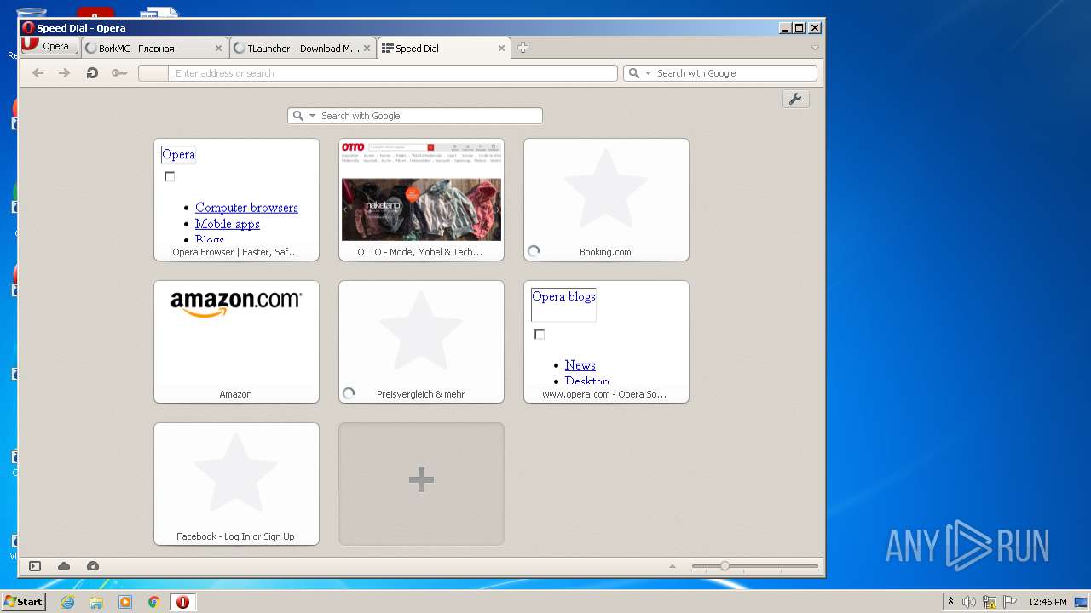The width and height of the screenshot is (1091, 613).
Task: Adjust the page zoom slider
Action: 754,566
